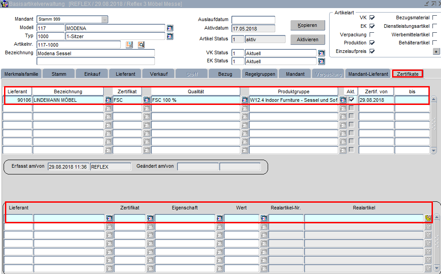Open the lookup icon next to LINDEMANN MÖBEL
The image size is (441, 274).
(x=109, y=100)
